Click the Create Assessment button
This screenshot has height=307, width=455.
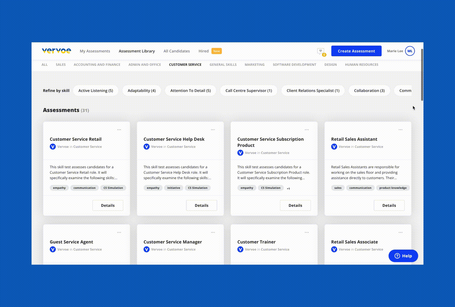pos(356,51)
